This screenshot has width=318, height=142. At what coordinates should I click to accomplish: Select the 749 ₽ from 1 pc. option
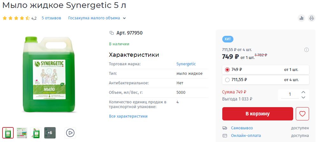click(x=227, y=70)
